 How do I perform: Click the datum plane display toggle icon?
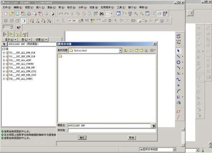32,21
